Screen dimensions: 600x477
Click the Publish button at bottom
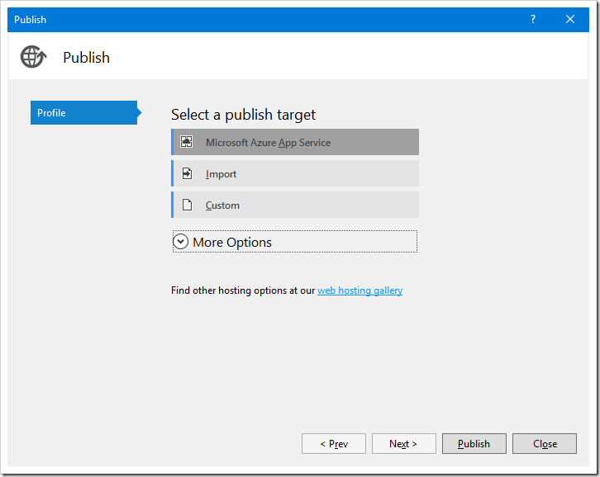coord(474,443)
